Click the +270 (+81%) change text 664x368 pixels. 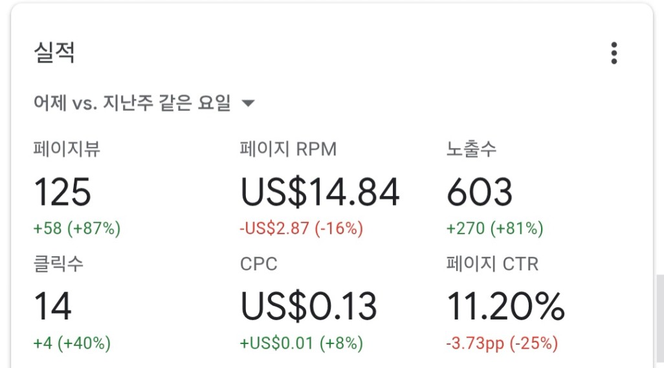pos(494,228)
